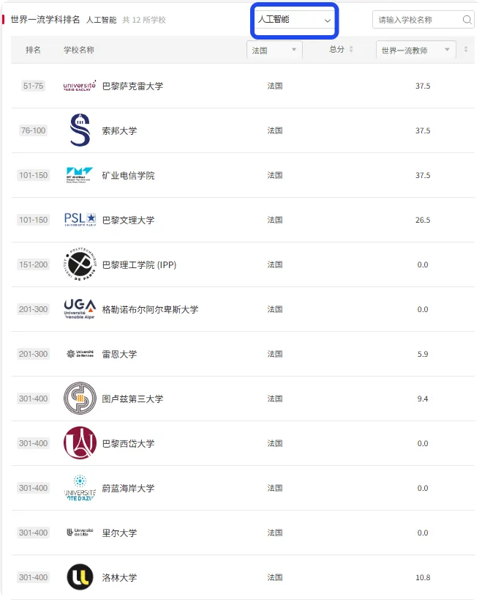The height and width of the screenshot is (600, 482).
Task: Click the 76-100 rank badge
Action: [x=33, y=130]
